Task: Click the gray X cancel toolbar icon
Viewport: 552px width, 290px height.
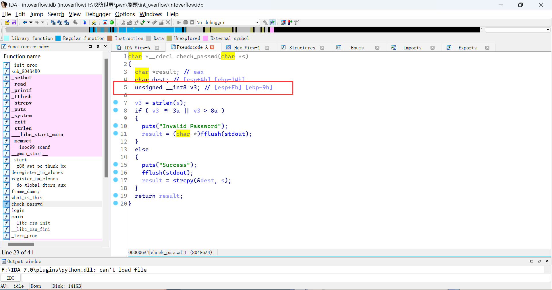Action: coord(168,22)
